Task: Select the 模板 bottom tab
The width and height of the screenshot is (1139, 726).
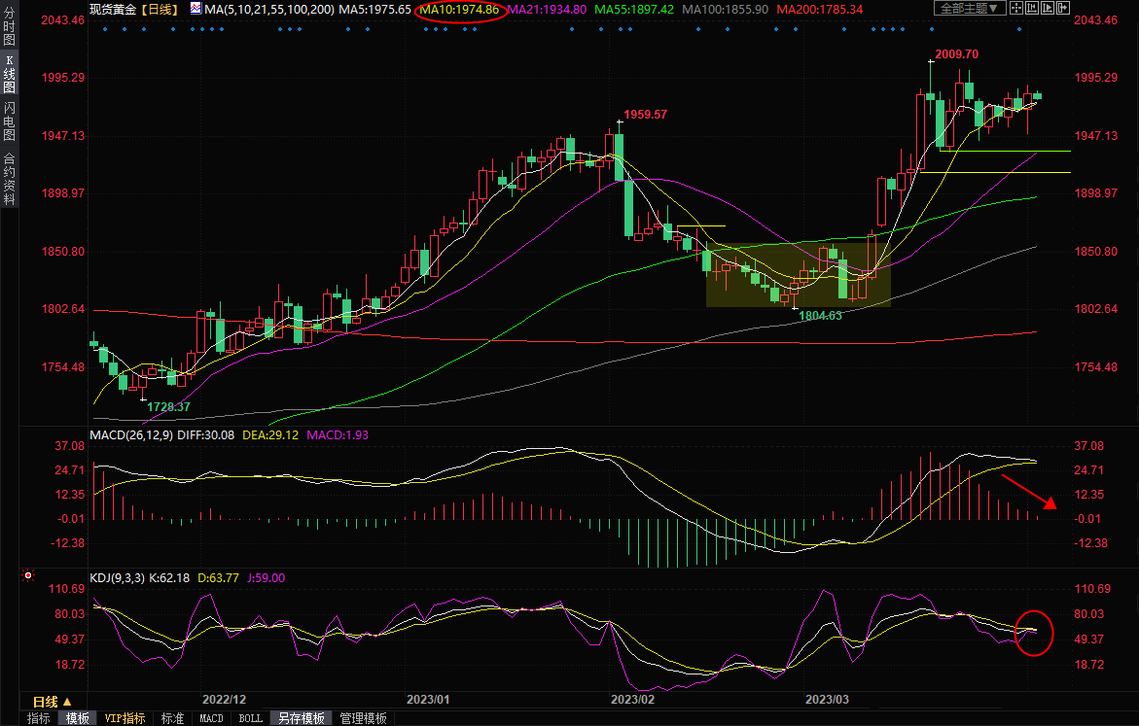Action: coord(77,718)
